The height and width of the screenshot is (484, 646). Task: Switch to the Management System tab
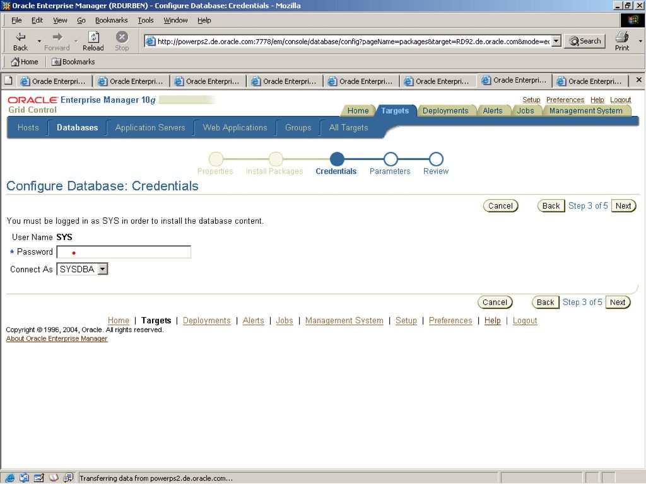585,111
